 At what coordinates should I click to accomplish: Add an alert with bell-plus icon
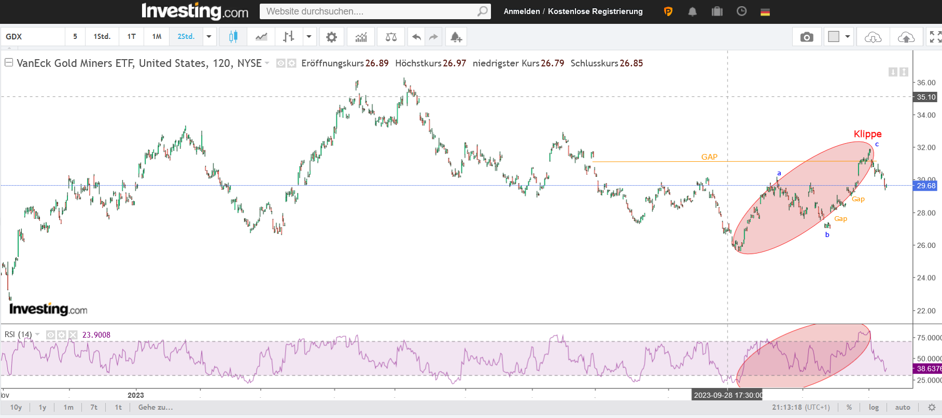(x=456, y=37)
